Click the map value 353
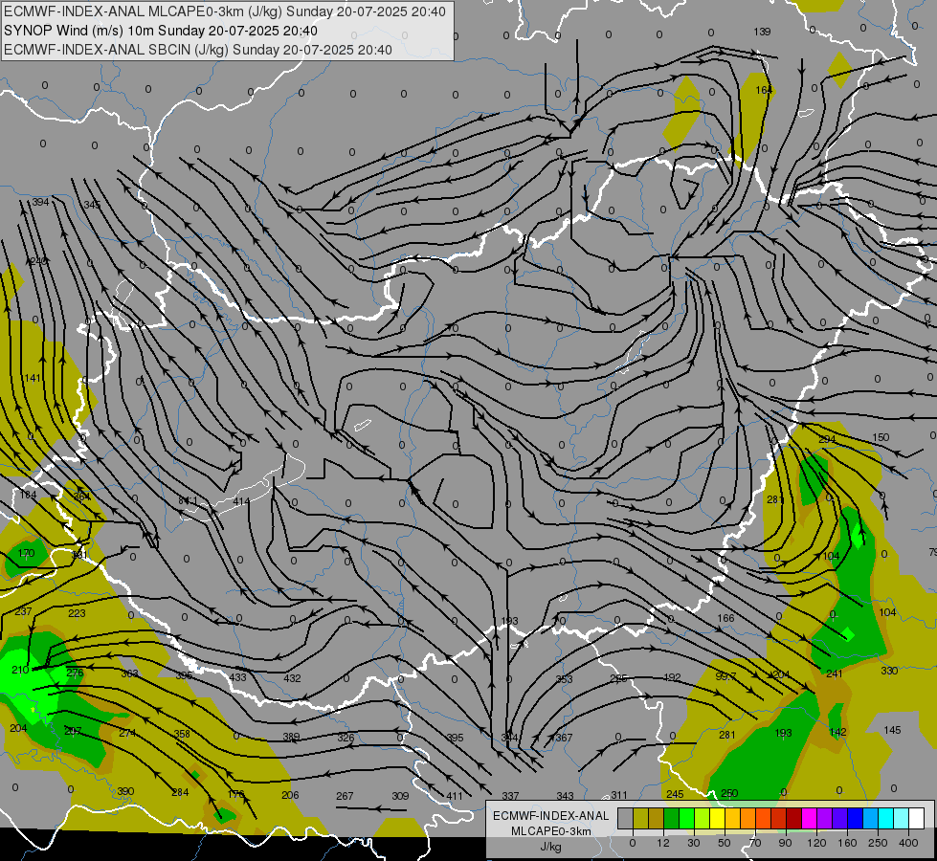 [564, 679]
